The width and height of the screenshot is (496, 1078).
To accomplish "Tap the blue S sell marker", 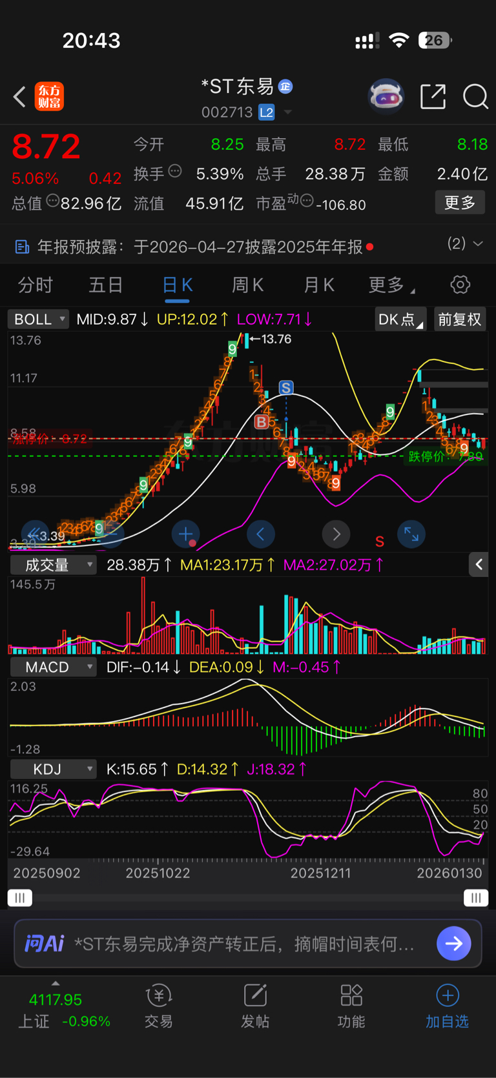I will [286, 387].
